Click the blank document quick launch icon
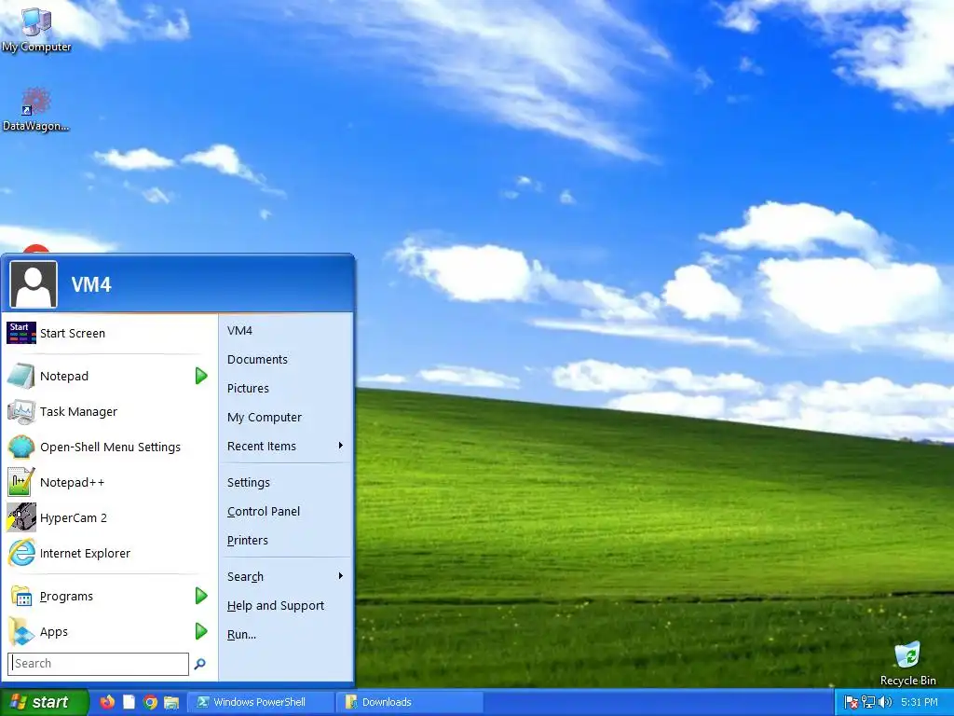The image size is (954, 716). click(x=129, y=702)
